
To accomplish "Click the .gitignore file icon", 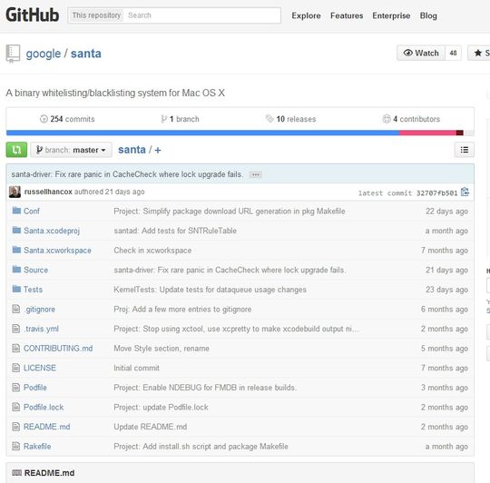I will (x=16, y=309).
